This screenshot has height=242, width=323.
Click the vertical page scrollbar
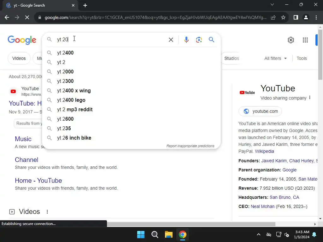pyautogui.click(x=320, y=55)
